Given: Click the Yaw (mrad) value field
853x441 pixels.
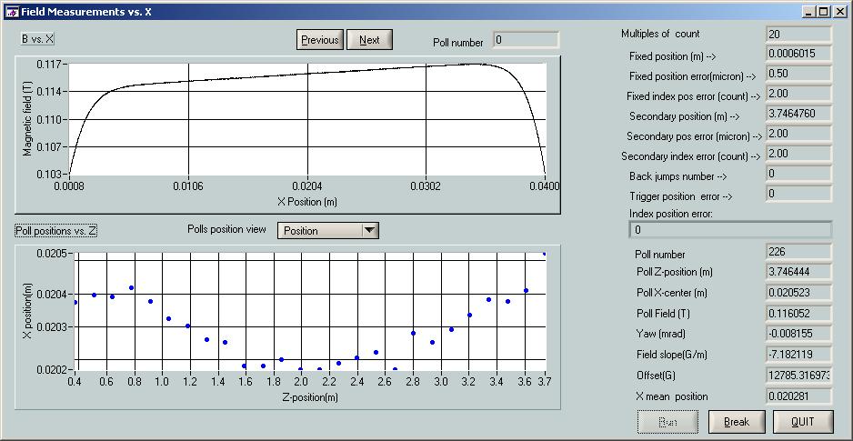Looking at the screenshot, I should pos(798,334).
